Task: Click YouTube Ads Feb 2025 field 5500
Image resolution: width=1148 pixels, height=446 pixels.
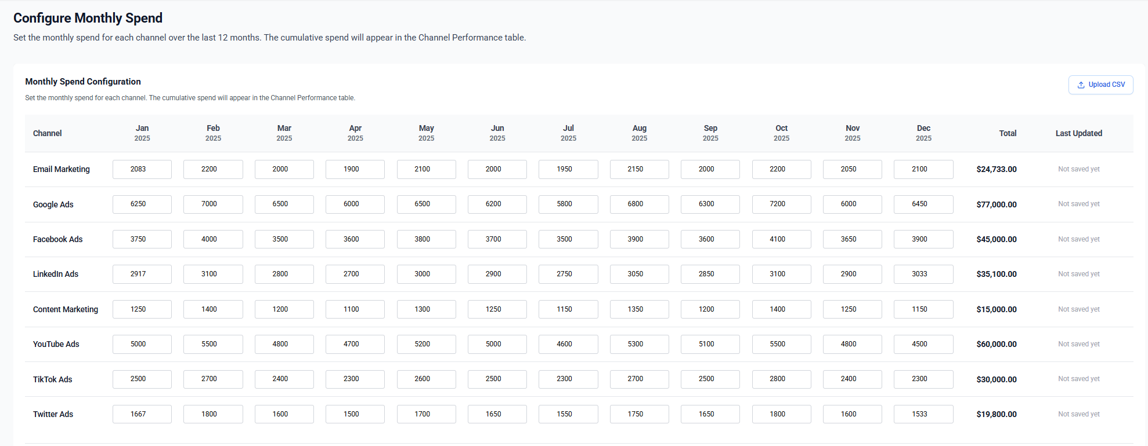Action: tap(213, 344)
